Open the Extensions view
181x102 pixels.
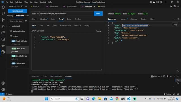click(3, 33)
